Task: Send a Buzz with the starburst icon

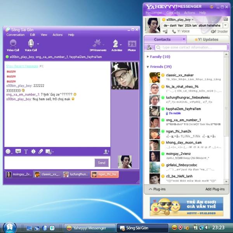Action: (x=33, y=151)
